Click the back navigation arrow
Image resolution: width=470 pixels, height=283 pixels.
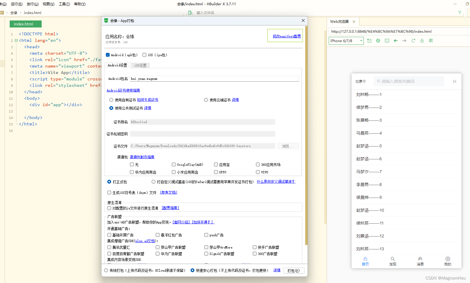396,41
